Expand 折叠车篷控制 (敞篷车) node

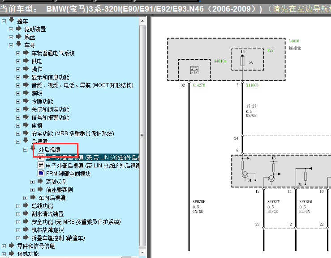coord(18,238)
